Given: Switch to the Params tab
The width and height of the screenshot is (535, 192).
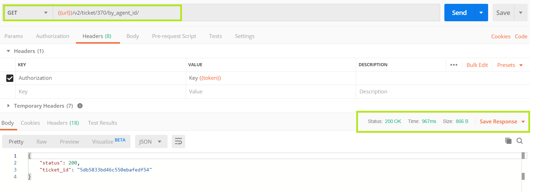Looking at the screenshot, I should click(x=14, y=36).
